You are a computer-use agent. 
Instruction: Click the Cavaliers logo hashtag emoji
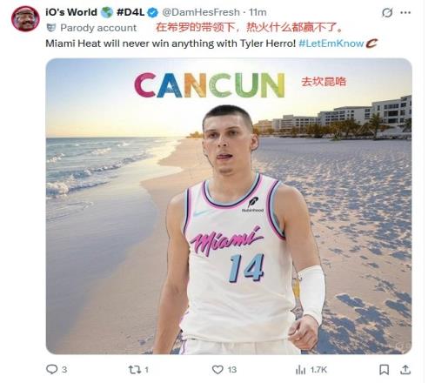pyautogui.click(x=371, y=44)
